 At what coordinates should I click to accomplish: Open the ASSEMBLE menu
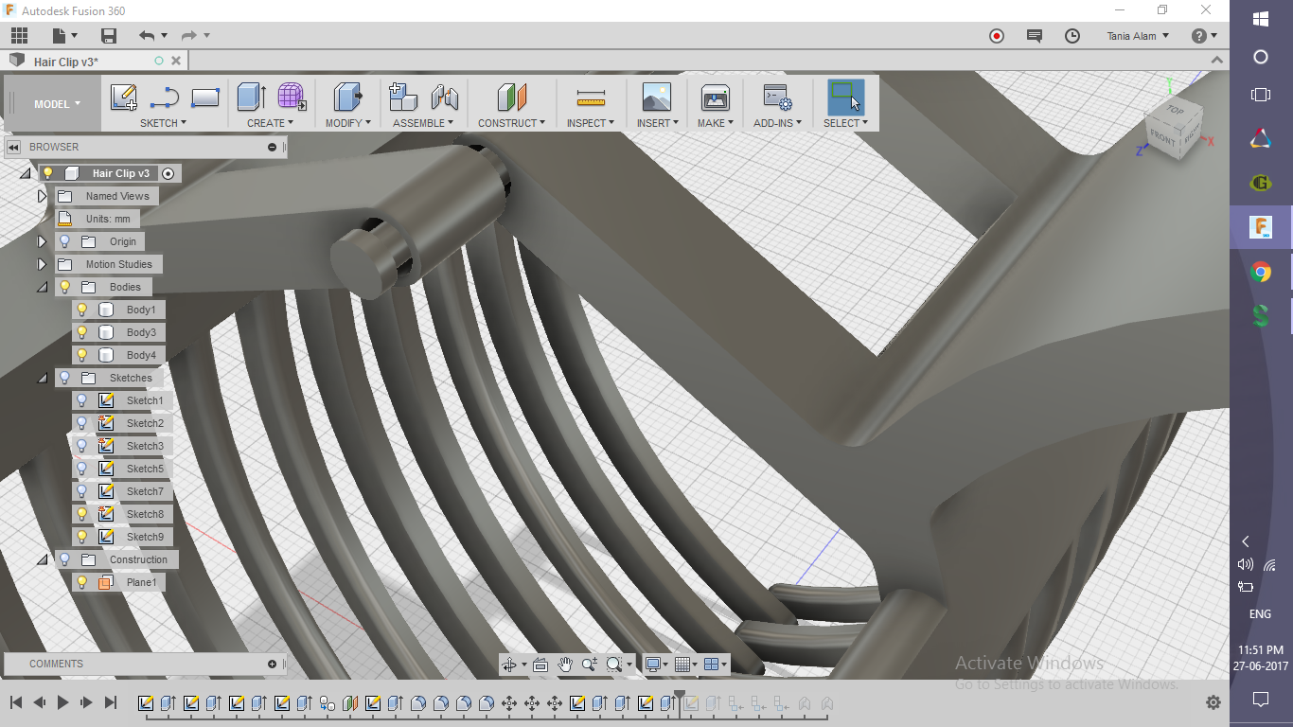pyautogui.click(x=423, y=123)
